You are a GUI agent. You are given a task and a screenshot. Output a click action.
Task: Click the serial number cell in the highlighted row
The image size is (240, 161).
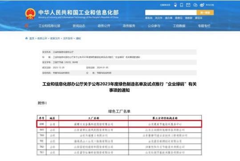pyautogui.click(x=41, y=124)
